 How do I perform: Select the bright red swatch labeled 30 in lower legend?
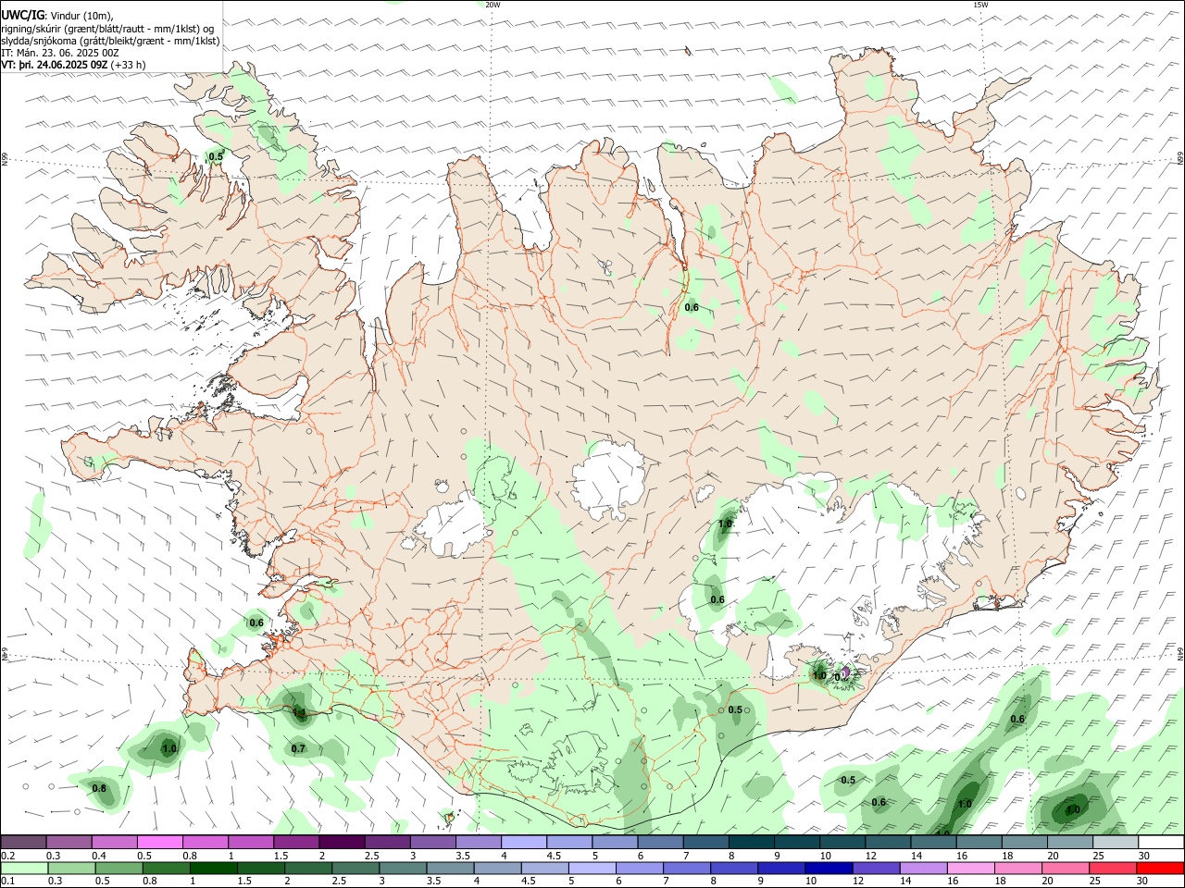click(1160, 868)
